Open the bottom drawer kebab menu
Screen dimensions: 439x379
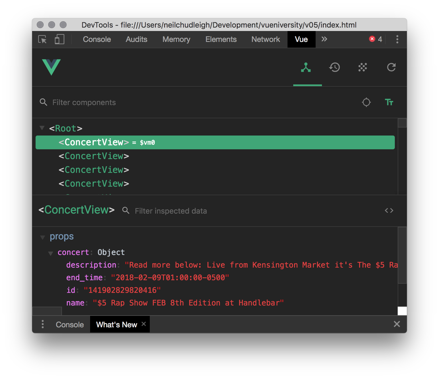point(42,324)
